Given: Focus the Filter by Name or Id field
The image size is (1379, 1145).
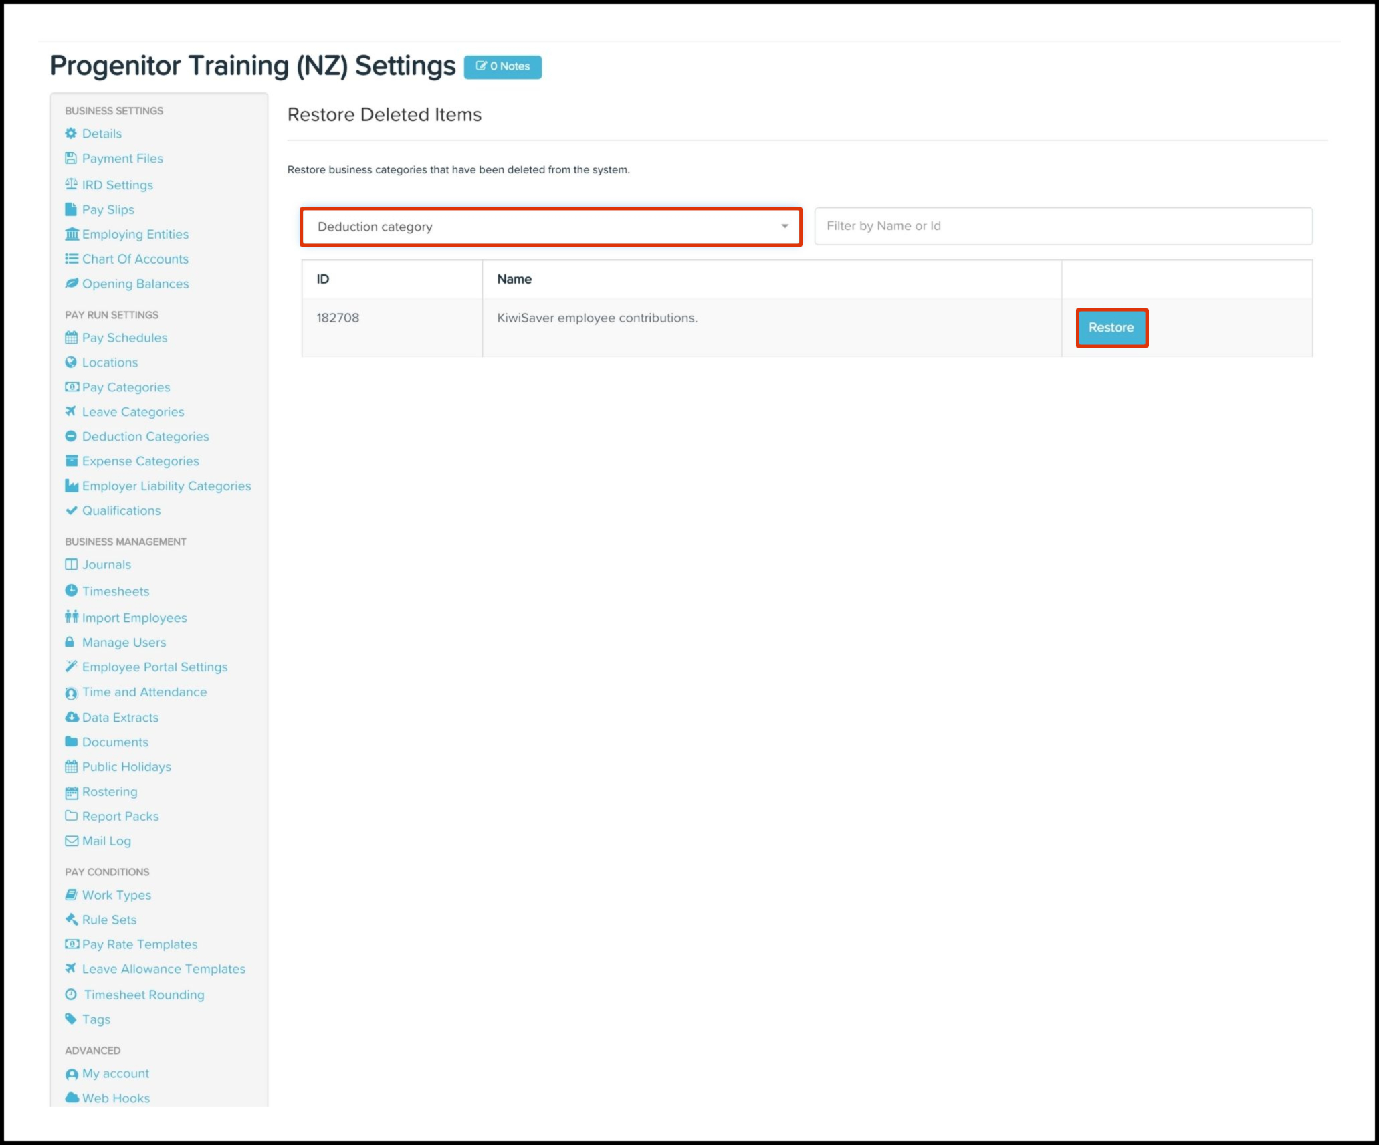Looking at the screenshot, I should [x=1063, y=226].
